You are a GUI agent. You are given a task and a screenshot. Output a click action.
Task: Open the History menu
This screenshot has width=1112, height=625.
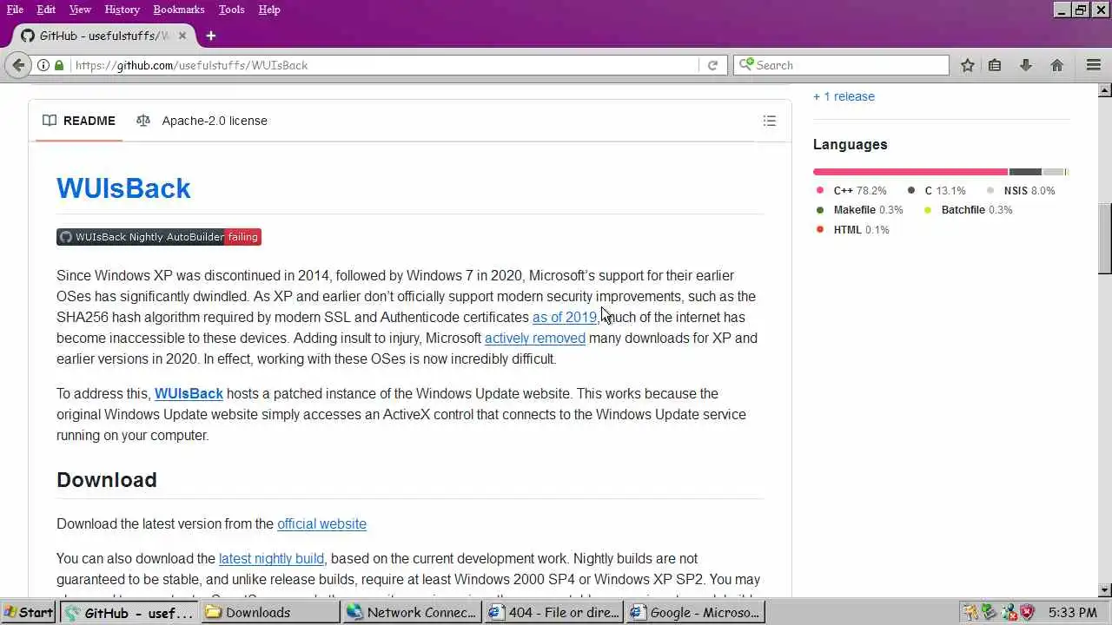tap(122, 10)
